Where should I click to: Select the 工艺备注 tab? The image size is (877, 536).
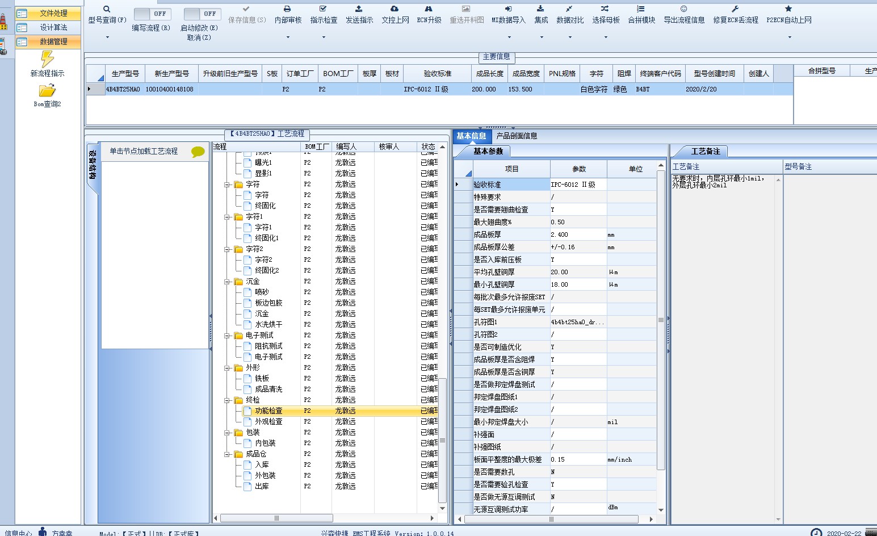click(x=706, y=151)
